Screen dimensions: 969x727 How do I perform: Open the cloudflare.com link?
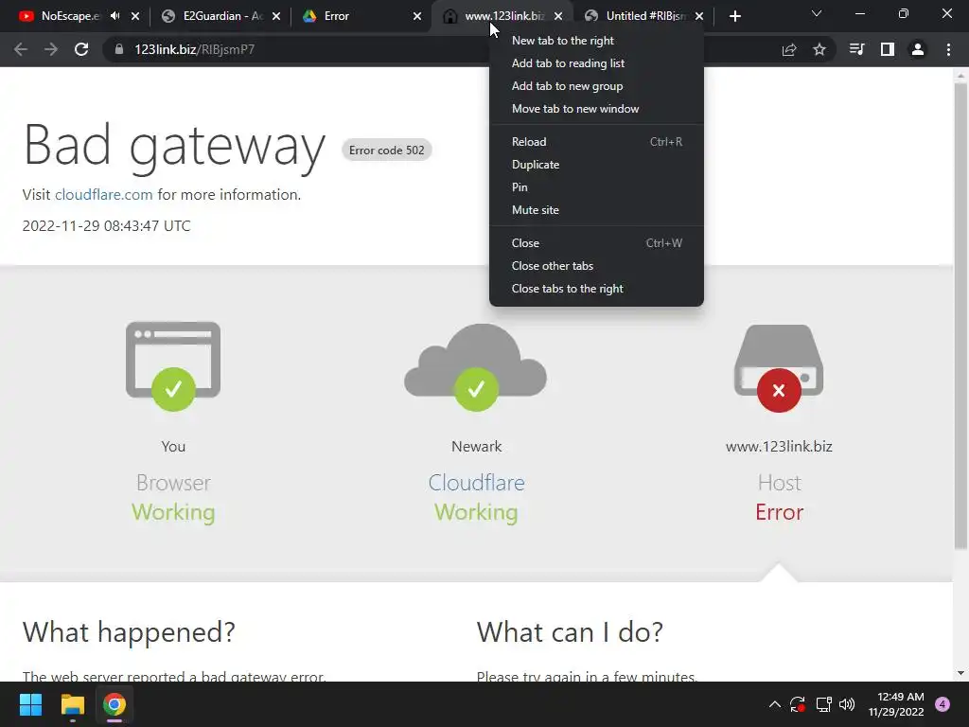click(x=104, y=195)
